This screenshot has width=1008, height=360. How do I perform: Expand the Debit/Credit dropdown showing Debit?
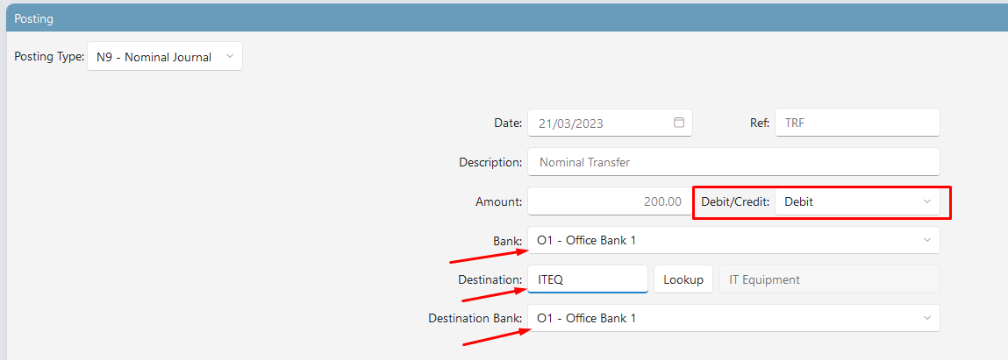tap(858, 201)
